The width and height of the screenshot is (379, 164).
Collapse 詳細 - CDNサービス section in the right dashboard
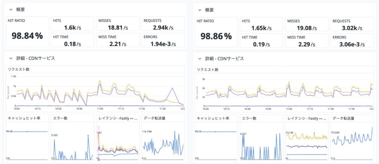click(200, 58)
